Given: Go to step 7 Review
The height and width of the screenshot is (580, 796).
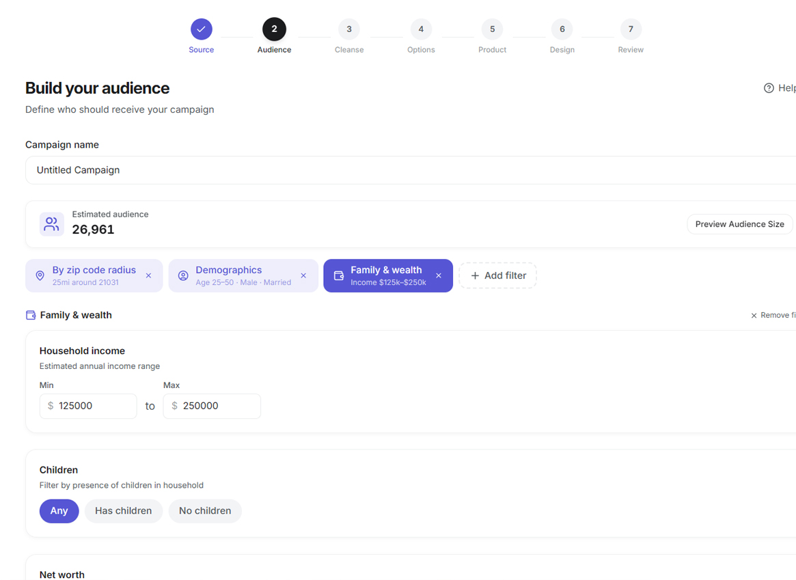Looking at the screenshot, I should [x=631, y=29].
